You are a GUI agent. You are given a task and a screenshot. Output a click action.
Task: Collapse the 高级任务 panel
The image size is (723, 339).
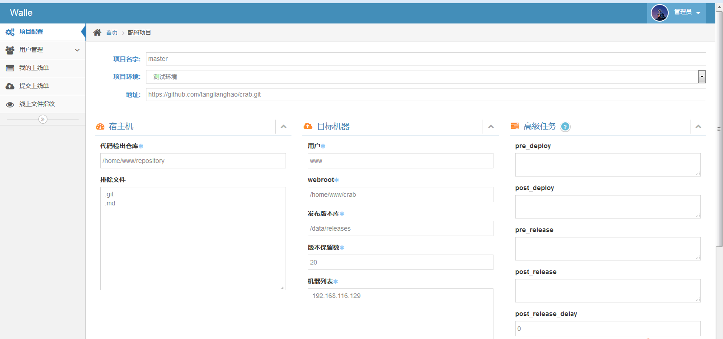(698, 127)
